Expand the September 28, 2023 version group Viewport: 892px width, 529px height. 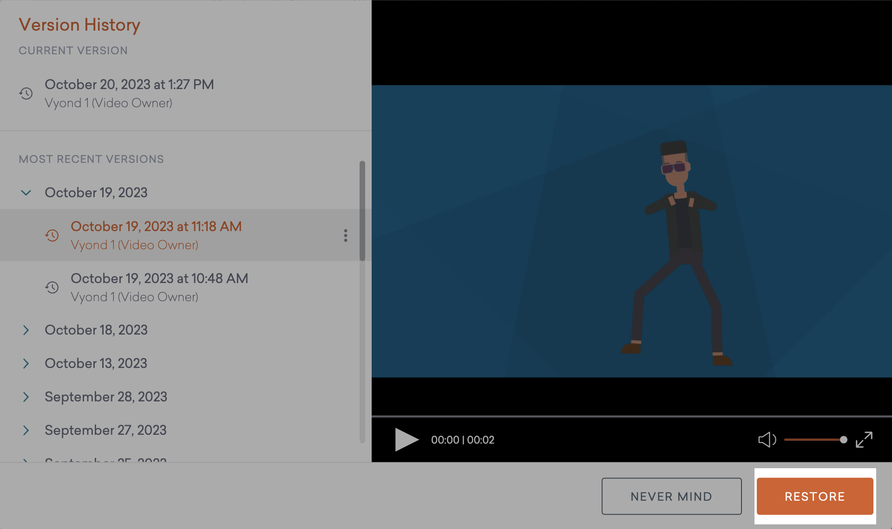pyautogui.click(x=26, y=397)
